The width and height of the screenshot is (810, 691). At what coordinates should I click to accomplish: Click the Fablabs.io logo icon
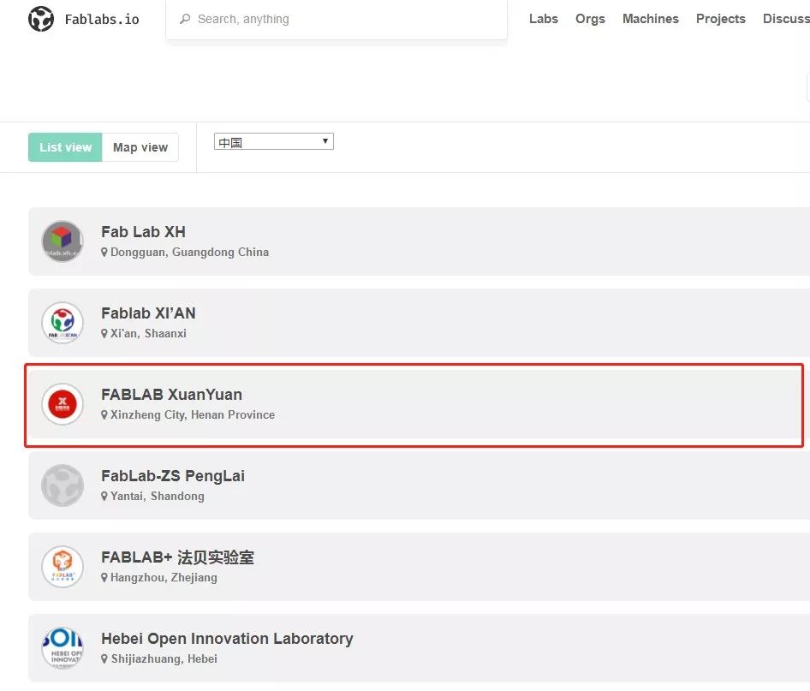(41, 19)
